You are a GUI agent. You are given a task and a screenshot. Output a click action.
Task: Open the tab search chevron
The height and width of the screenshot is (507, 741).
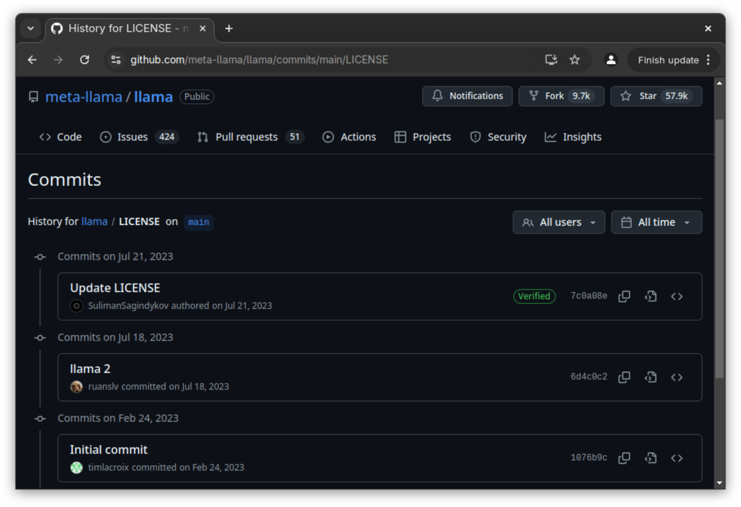coord(31,28)
